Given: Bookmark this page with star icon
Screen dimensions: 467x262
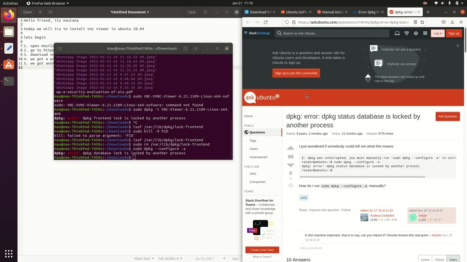Looking at the screenshot, I should coord(422,22).
